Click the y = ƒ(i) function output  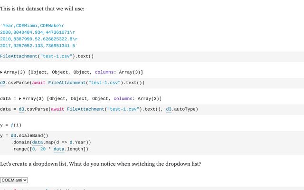(11, 125)
